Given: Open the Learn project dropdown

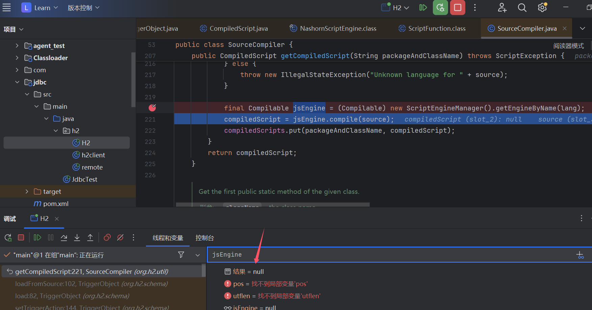Looking at the screenshot, I should tap(40, 7).
